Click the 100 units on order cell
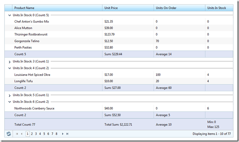 click(x=179, y=75)
